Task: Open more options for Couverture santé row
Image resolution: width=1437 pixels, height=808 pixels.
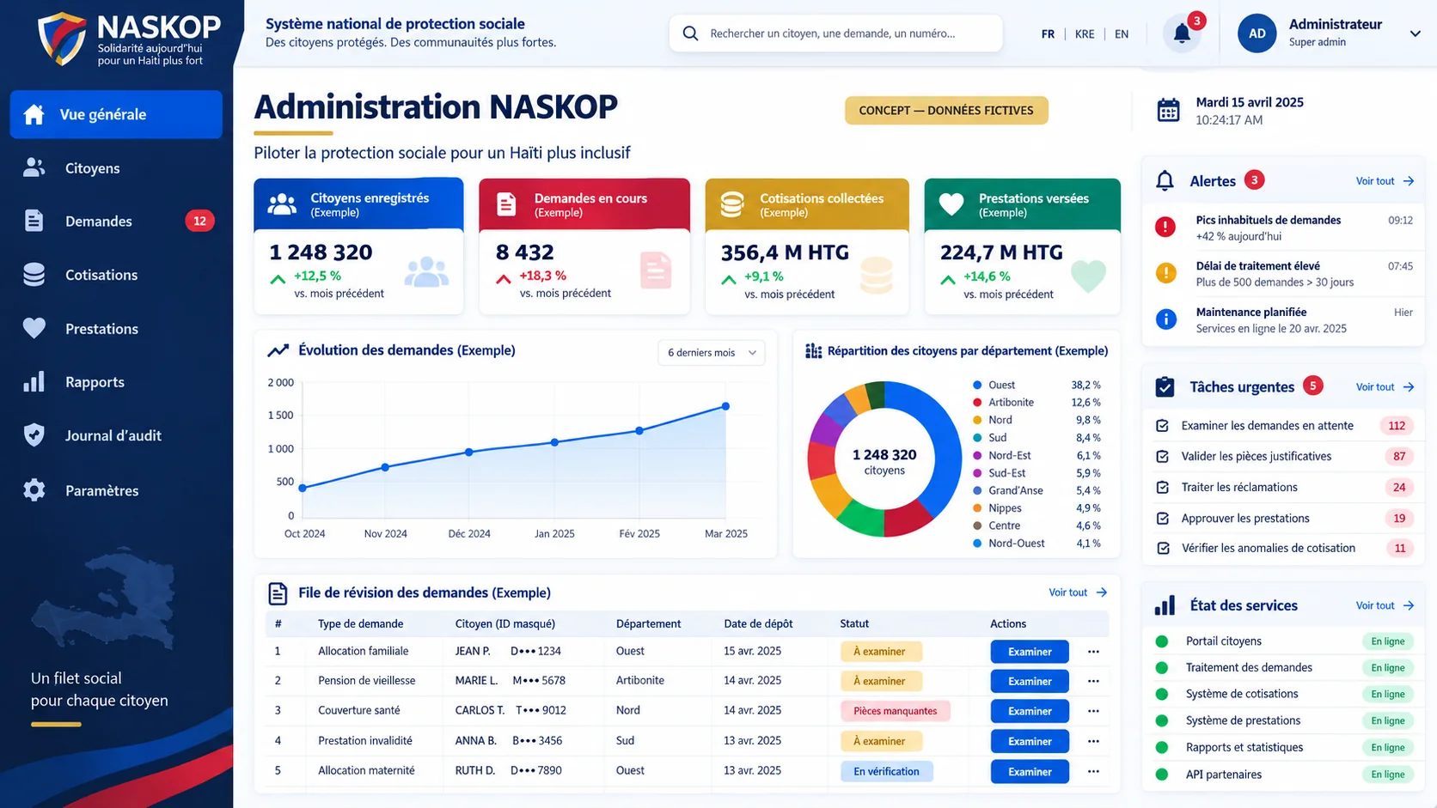Action: click(x=1093, y=711)
